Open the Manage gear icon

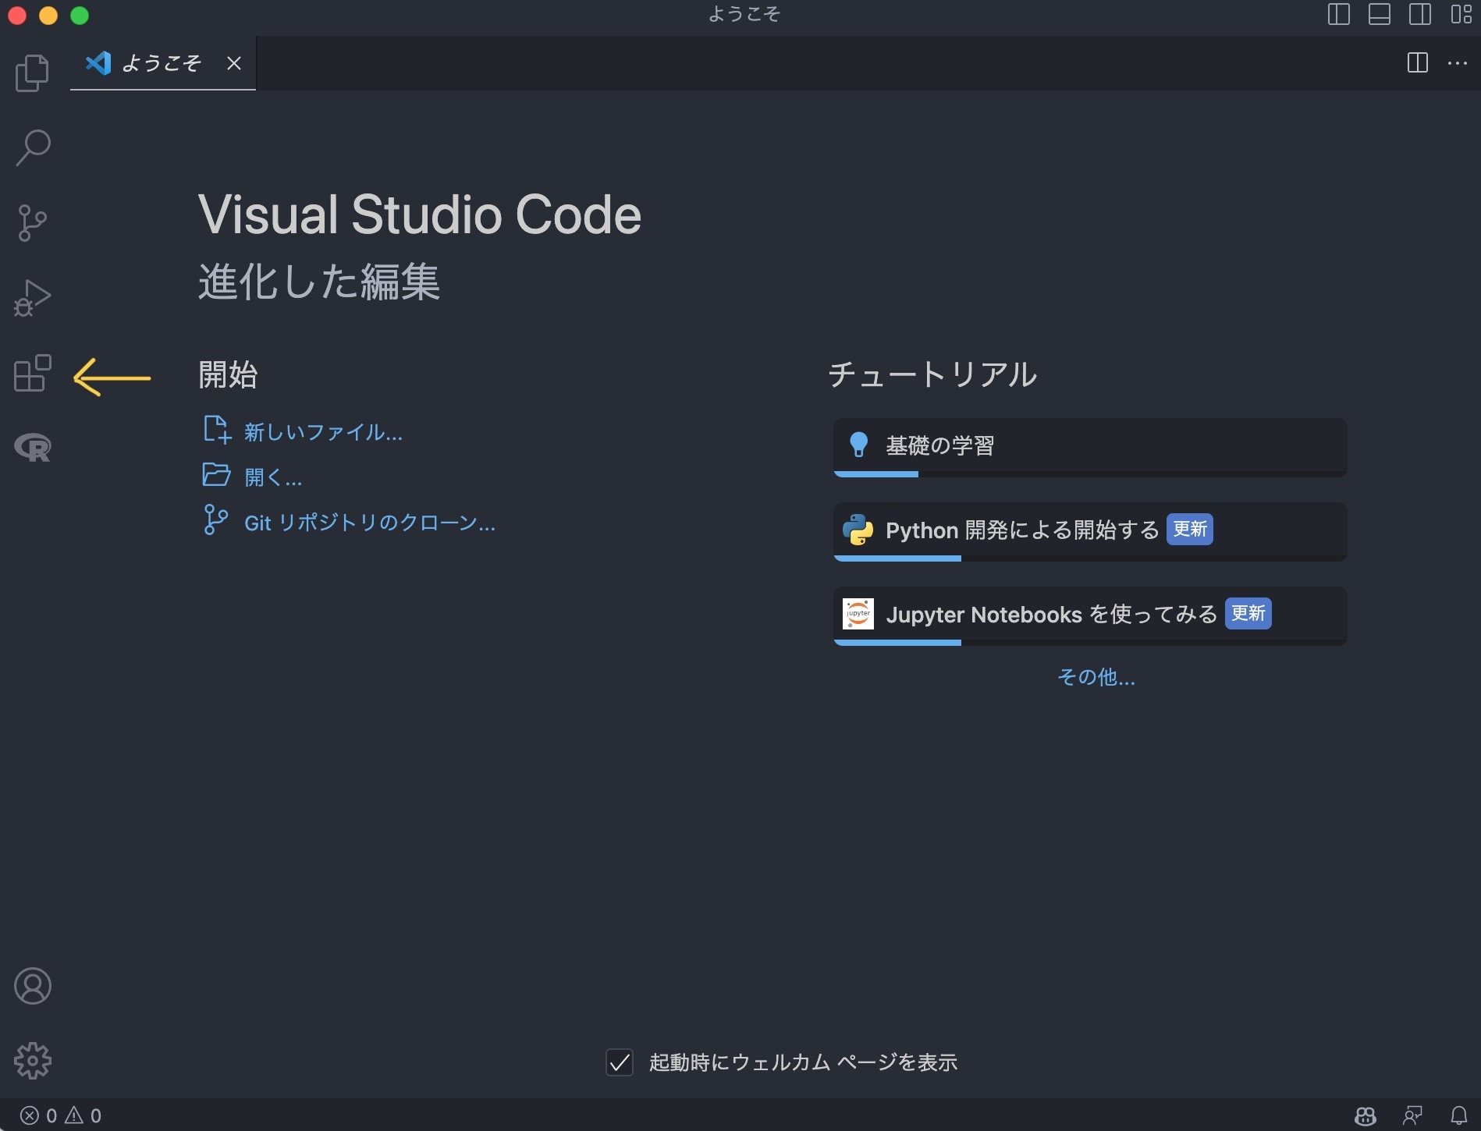(x=32, y=1061)
